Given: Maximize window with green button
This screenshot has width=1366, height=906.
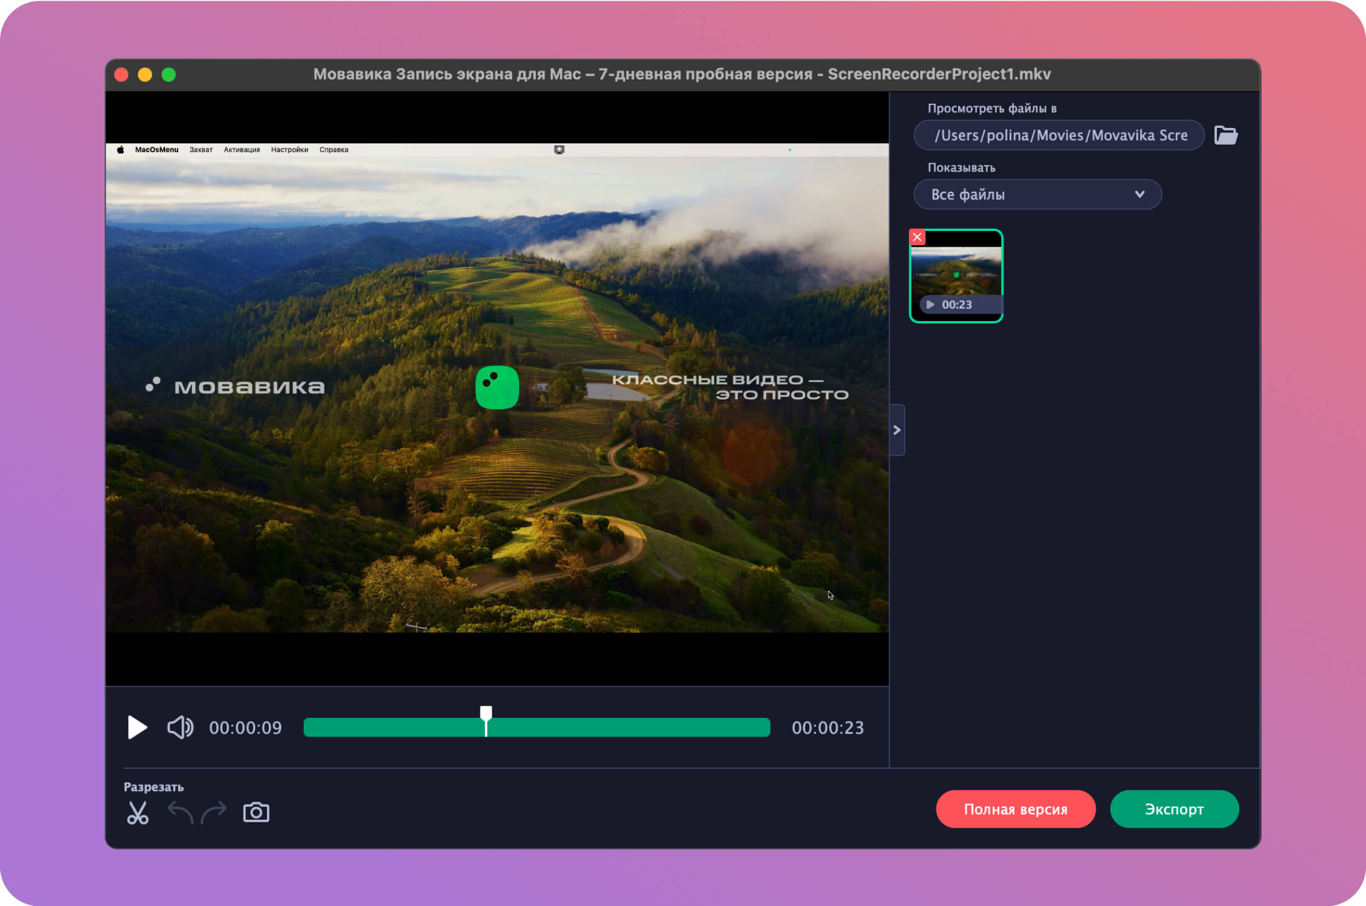Looking at the screenshot, I should tap(169, 75).
